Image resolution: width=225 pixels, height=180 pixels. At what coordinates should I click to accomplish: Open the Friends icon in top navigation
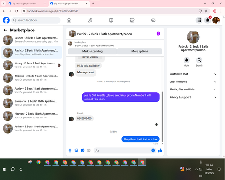point(90,20)
